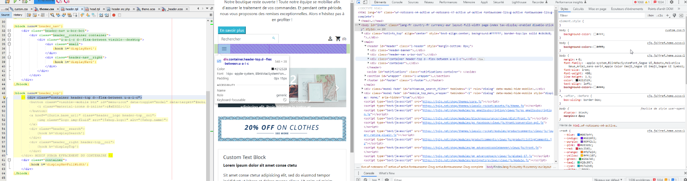The height and width of the screenshot is (181, 687).
Task: Open the head.tpl editor tab
Action: coord(95,9)
